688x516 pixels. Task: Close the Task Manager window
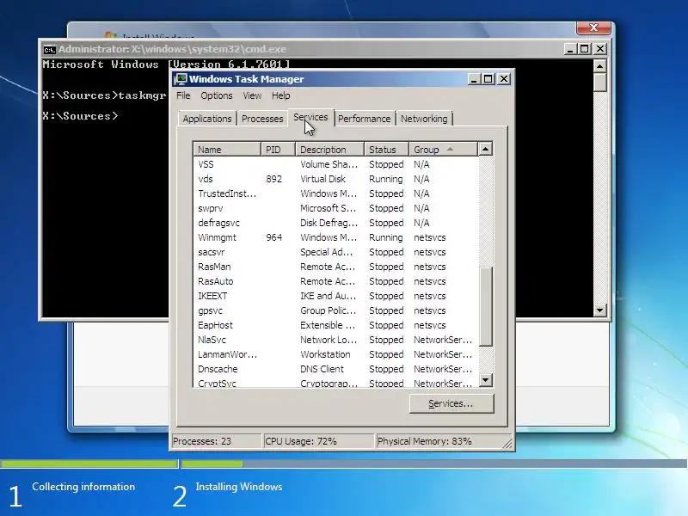(504, 79)
